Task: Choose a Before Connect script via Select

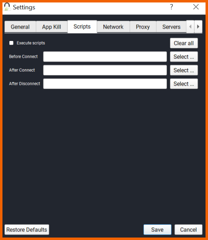Action: (184, 57)
